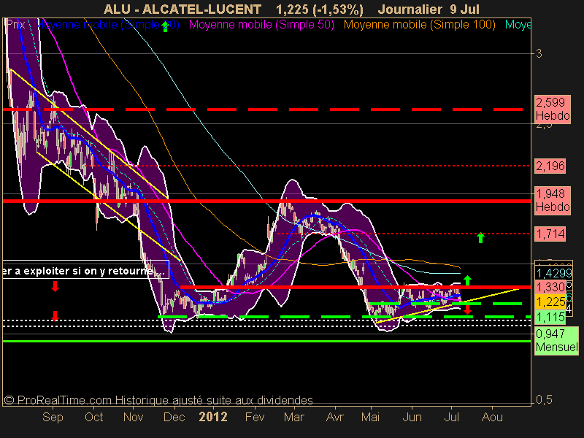Click the 'Jun' label on the time axis

click(x=412, y=417)
